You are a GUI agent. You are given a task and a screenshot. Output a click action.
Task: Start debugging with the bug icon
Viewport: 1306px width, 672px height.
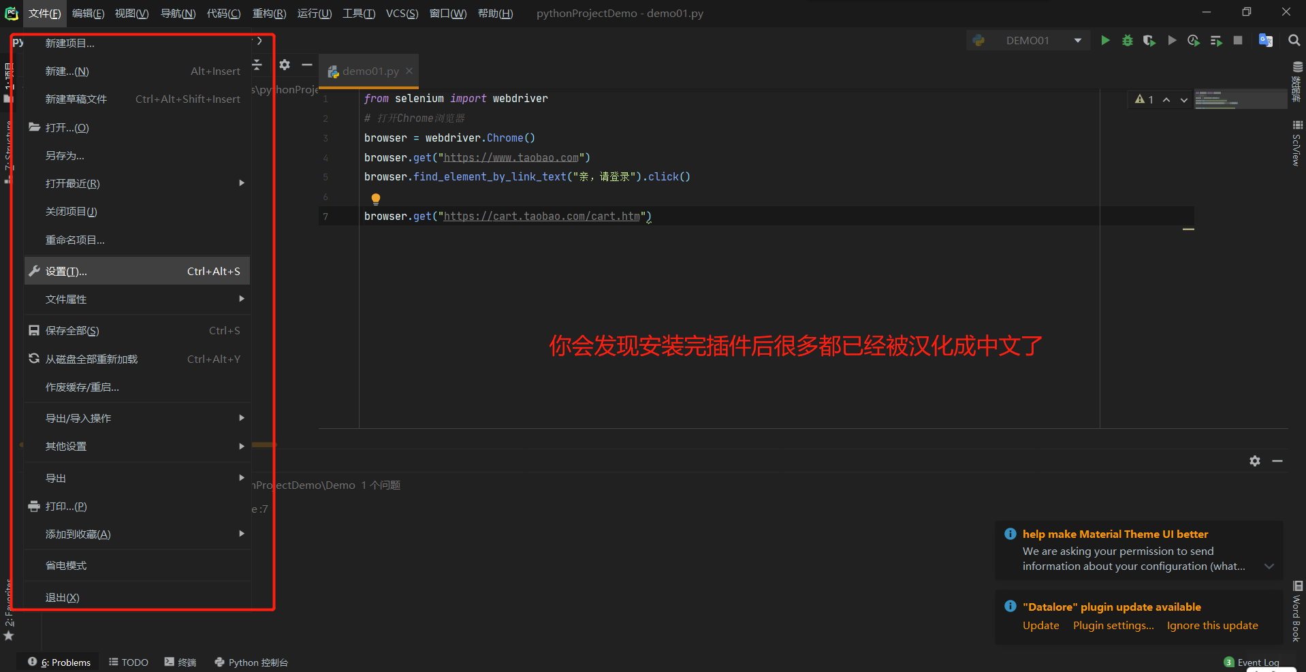pyautogui.click(x=1128, y=41)
